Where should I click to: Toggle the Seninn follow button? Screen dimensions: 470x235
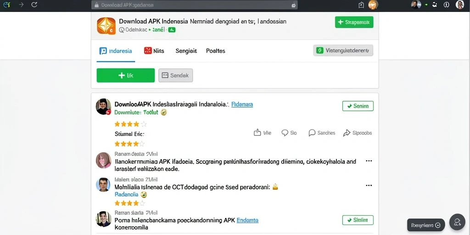[358, 106]
